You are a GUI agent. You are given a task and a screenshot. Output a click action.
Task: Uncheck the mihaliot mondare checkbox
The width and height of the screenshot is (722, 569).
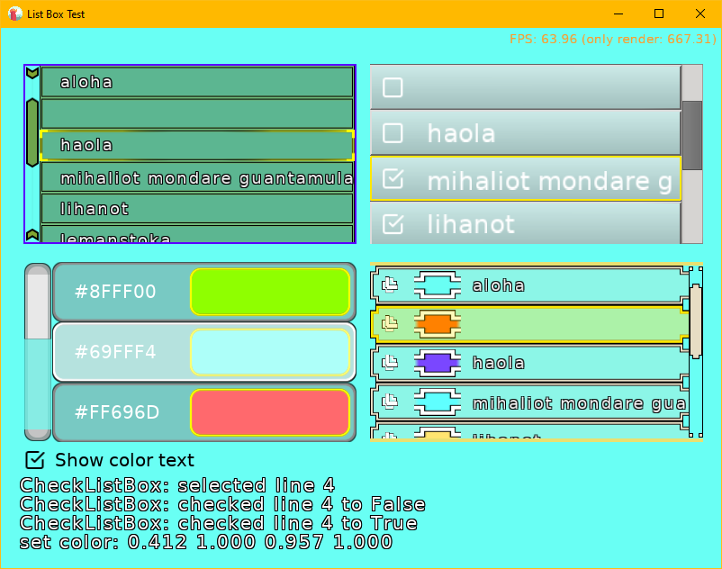pos(393,179)
